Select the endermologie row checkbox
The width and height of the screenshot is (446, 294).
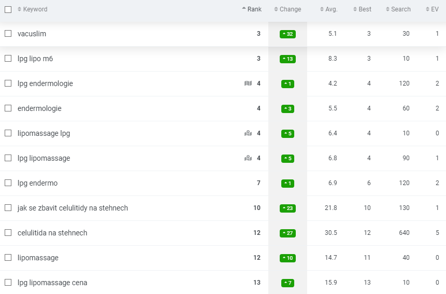tap(8, 108)
